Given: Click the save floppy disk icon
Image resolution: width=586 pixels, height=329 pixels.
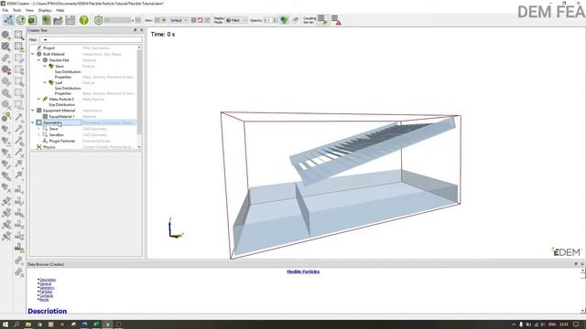Looking at the screenshot, I should click(x=71, y=20).
